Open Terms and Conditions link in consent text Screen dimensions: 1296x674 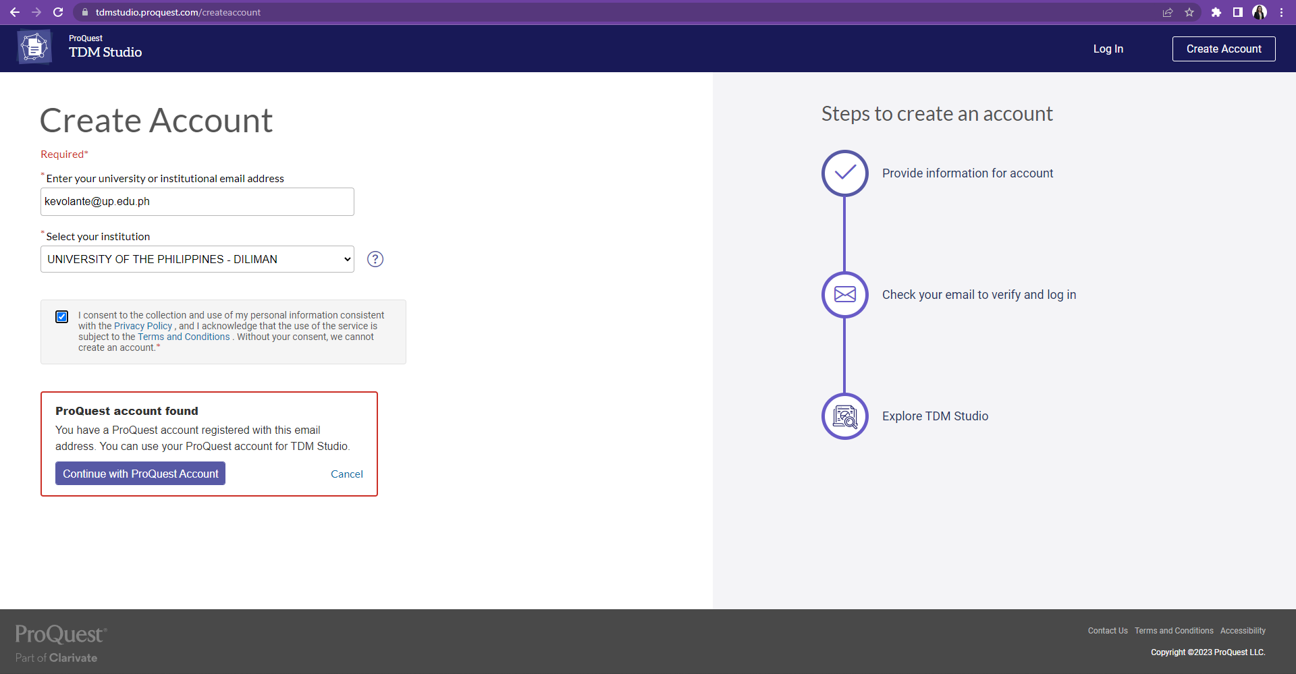pyautogui.click(x=184, y=337)
